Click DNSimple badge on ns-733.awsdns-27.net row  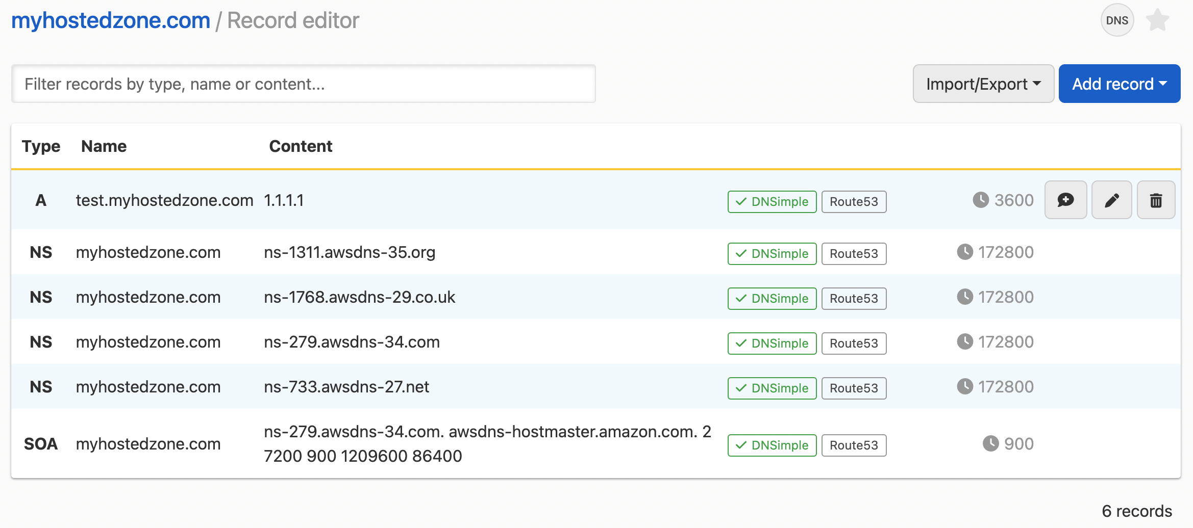pyautogui.click(x=772, y=388)
